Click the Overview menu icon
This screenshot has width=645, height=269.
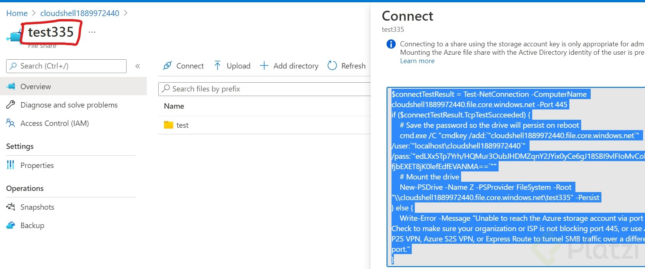(11, 86)
